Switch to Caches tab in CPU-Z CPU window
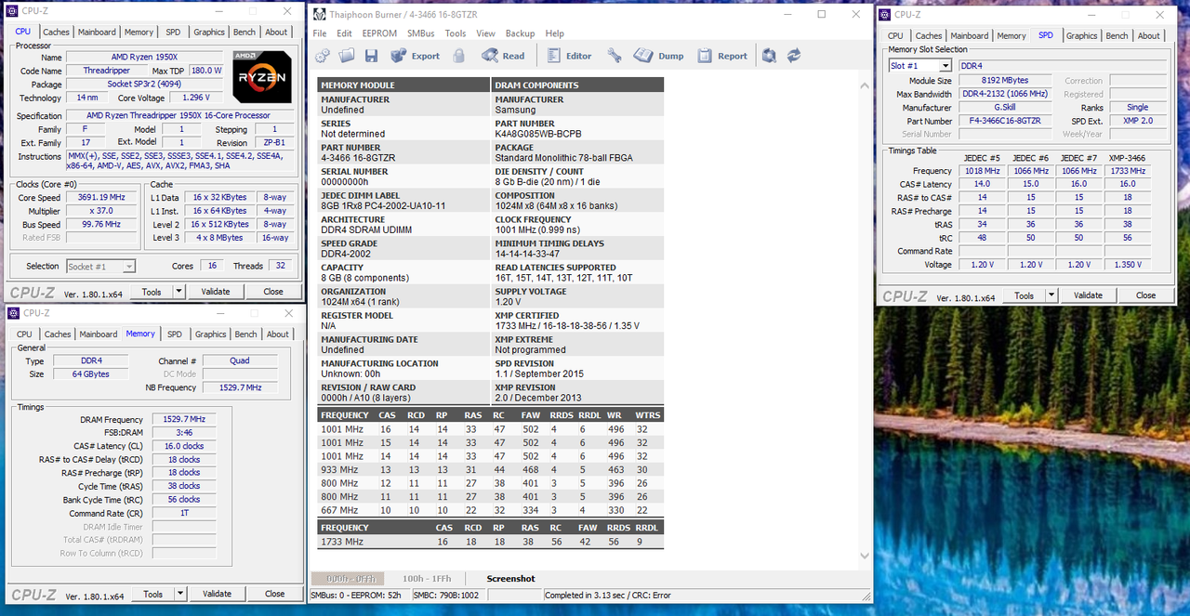Viewport: 1190px width, 616px height. [56, 32]
